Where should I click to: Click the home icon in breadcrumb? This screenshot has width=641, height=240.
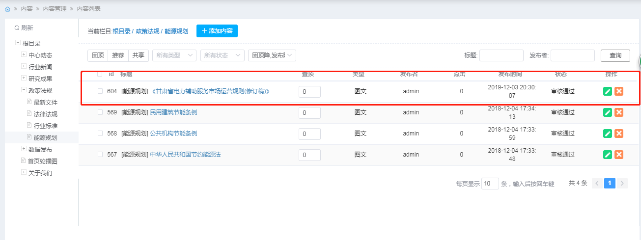pos(7,9)
